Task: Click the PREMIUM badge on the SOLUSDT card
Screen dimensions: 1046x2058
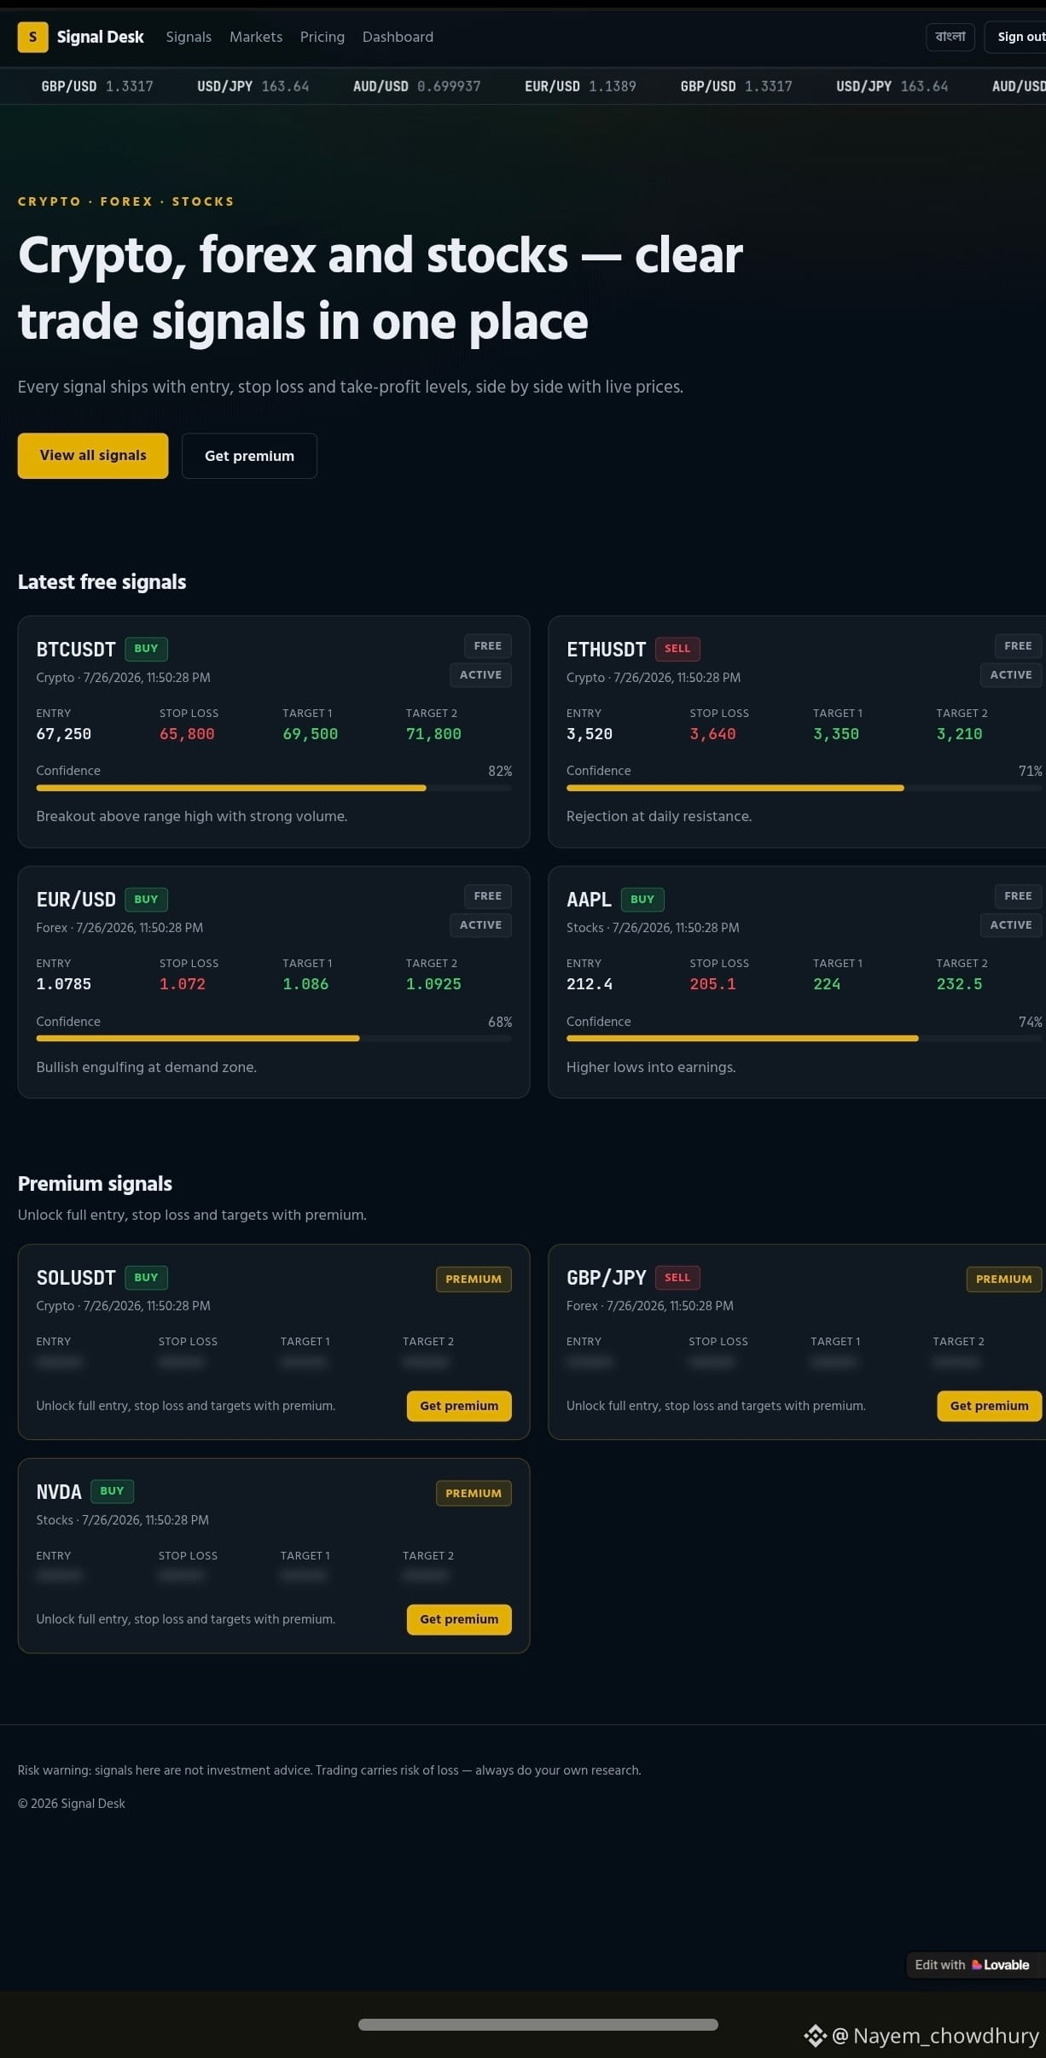Action: (474, 1279)
